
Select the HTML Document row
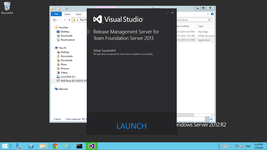195,36
